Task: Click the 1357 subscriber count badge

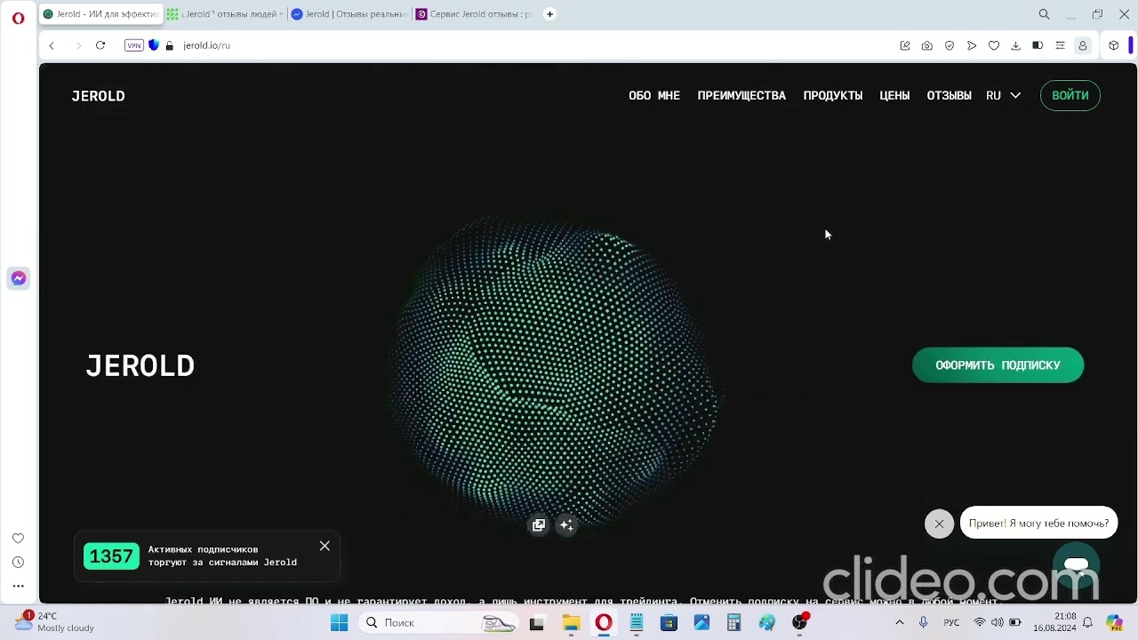Action: (x=111, y=556)
